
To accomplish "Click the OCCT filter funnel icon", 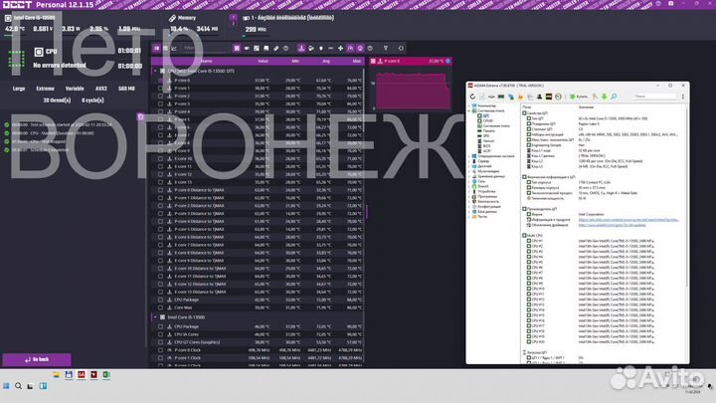I will (175, 47).
